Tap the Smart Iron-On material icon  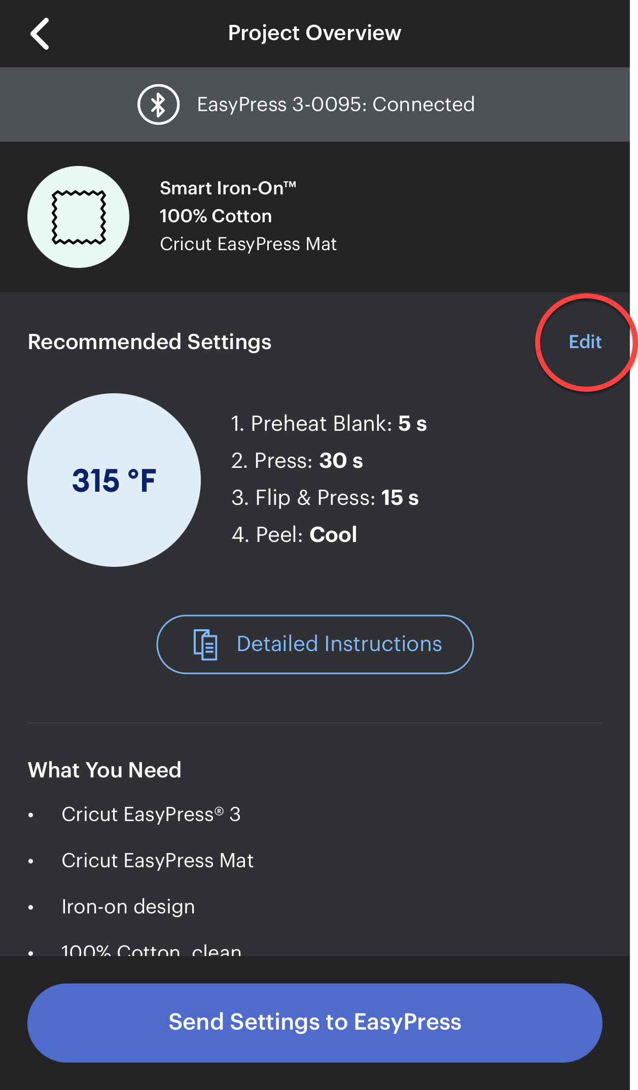[x=78, y=216]
